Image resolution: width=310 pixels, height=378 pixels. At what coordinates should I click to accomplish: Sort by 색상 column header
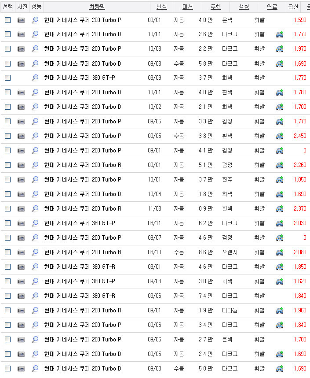click(x=244, y=7)
